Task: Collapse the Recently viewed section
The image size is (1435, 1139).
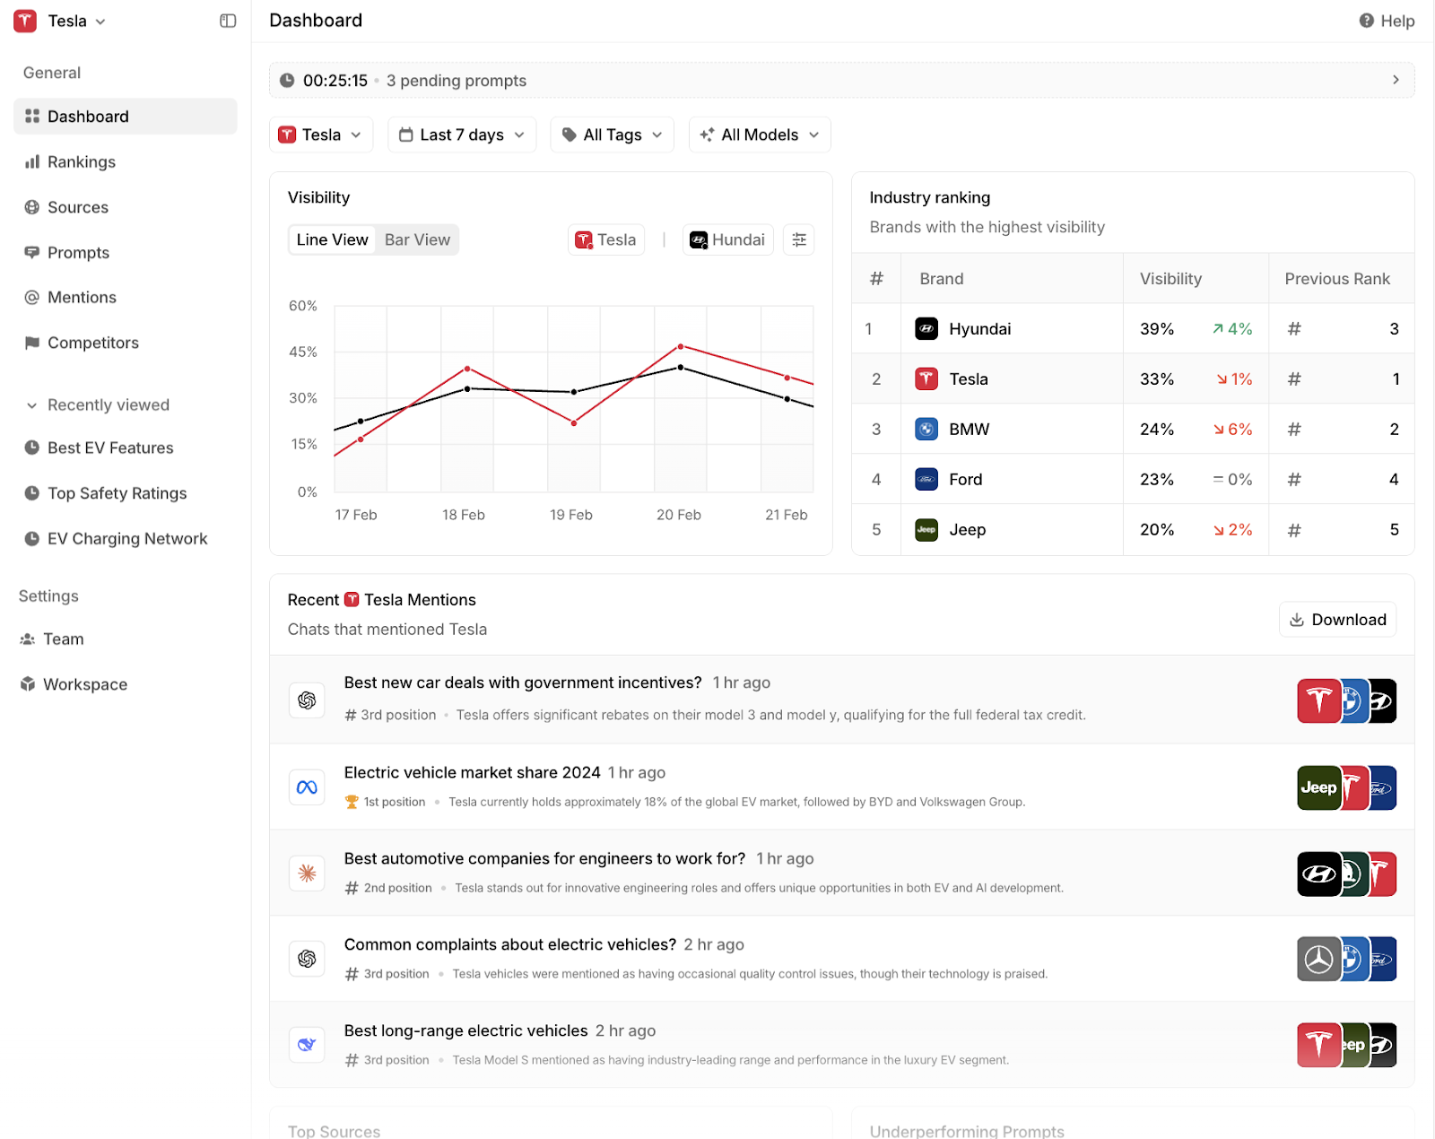Action: point(32,405)
